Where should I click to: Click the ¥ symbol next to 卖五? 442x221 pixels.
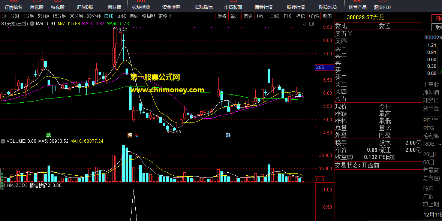click(350, 34)
